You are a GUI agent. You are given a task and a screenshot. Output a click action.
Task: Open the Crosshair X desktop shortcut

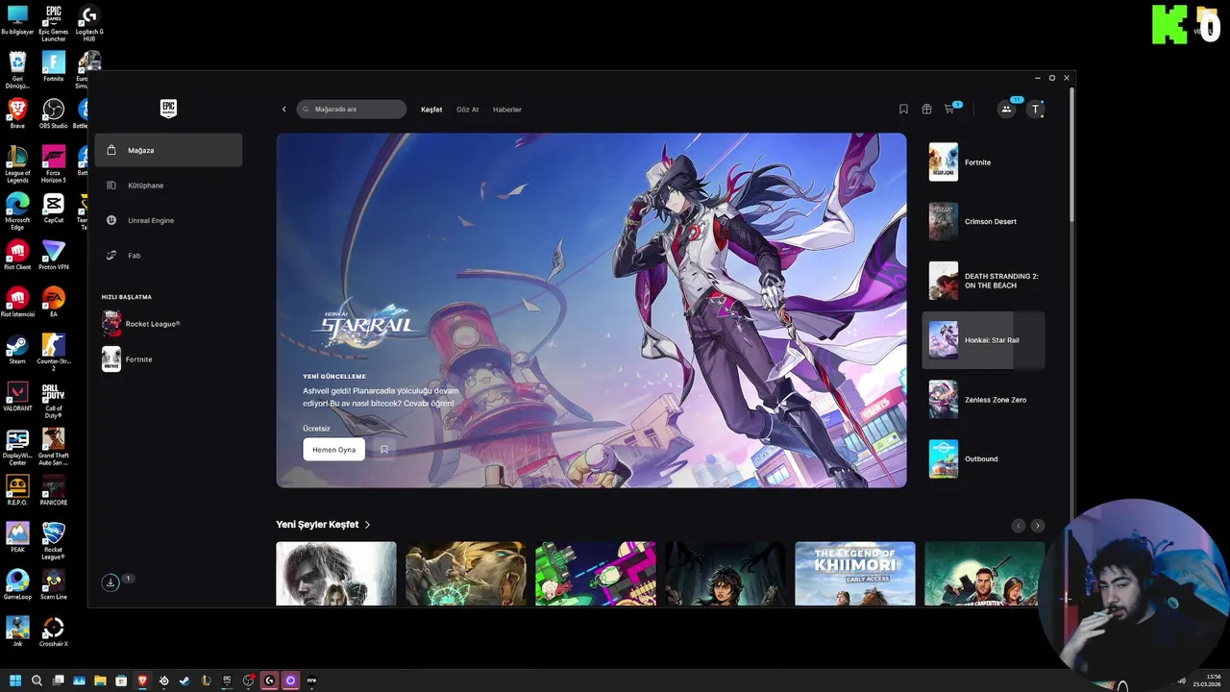53,632
